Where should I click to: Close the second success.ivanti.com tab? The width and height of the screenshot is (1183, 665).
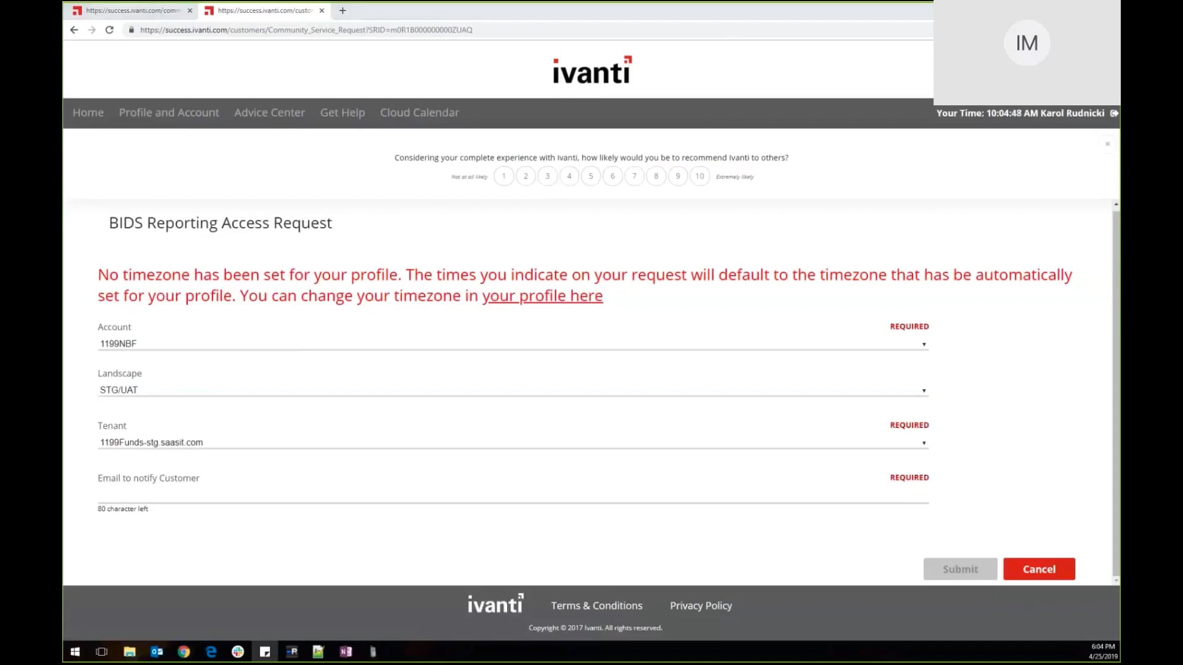[322, 10]
